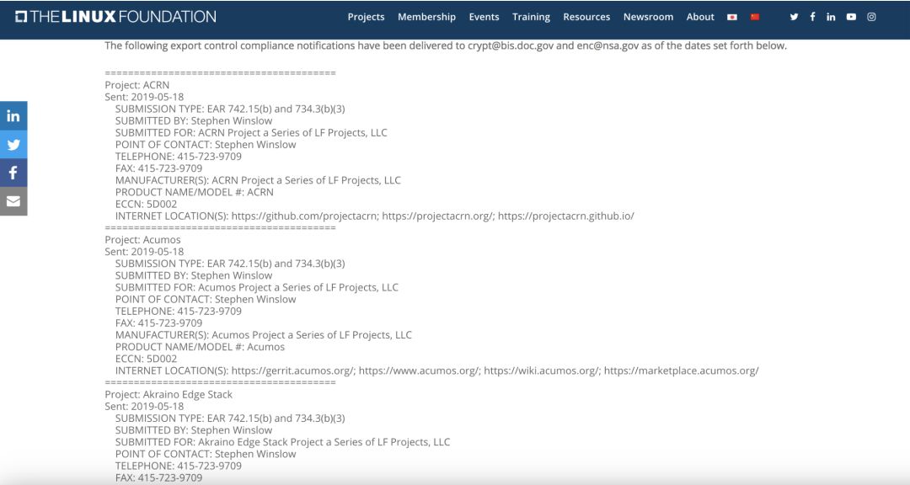Click 'PRODUCT NAME/MODEL #: ACRN' line
The width and height of the screenshot is (910, 485).
(195, 192)
